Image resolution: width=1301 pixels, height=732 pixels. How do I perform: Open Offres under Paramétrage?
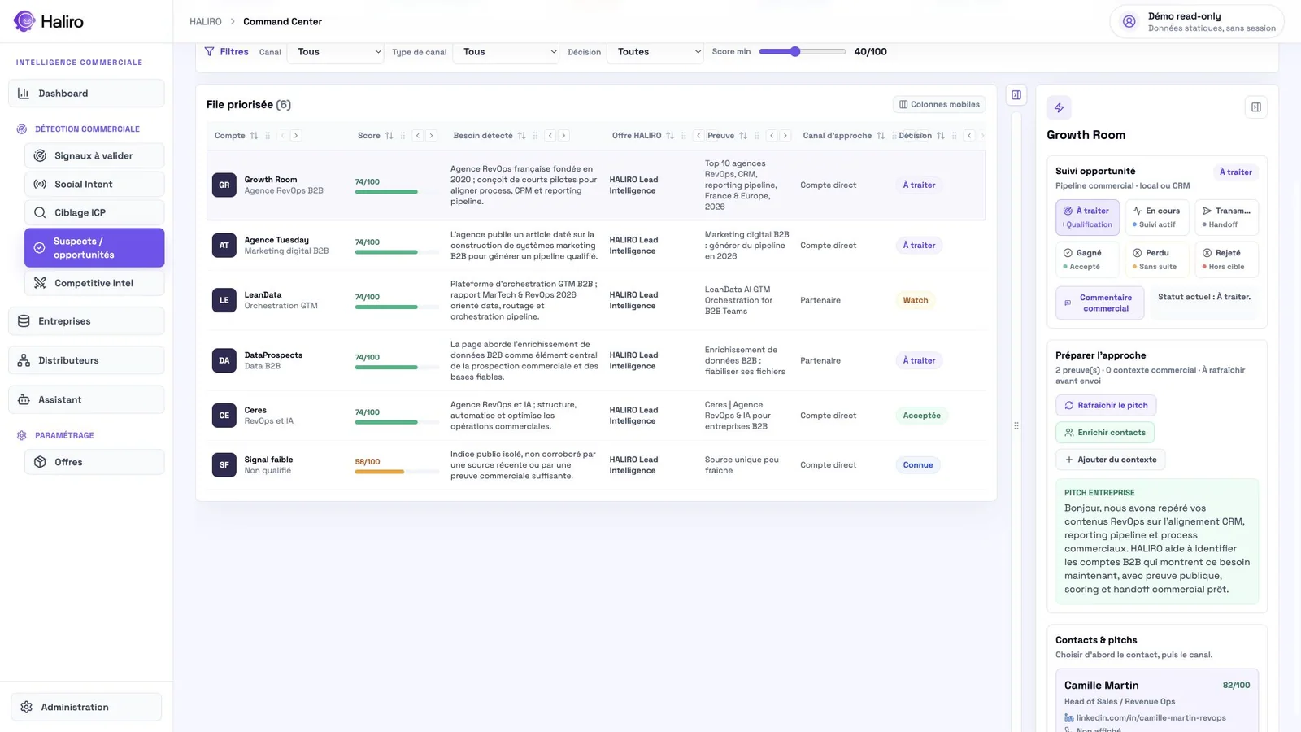point(94,462)
